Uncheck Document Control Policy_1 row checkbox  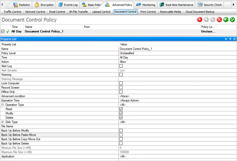3,31
